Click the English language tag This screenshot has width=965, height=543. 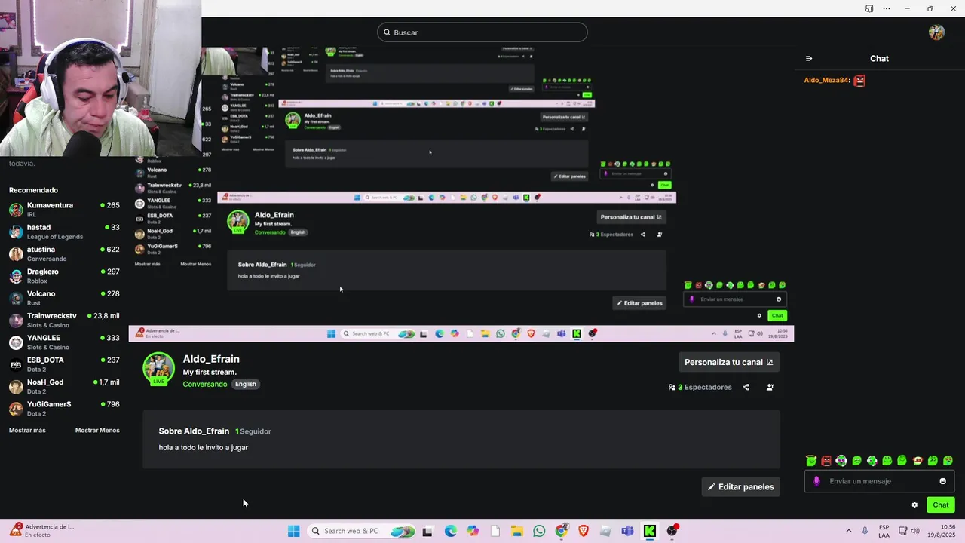(x=246, y=384)
